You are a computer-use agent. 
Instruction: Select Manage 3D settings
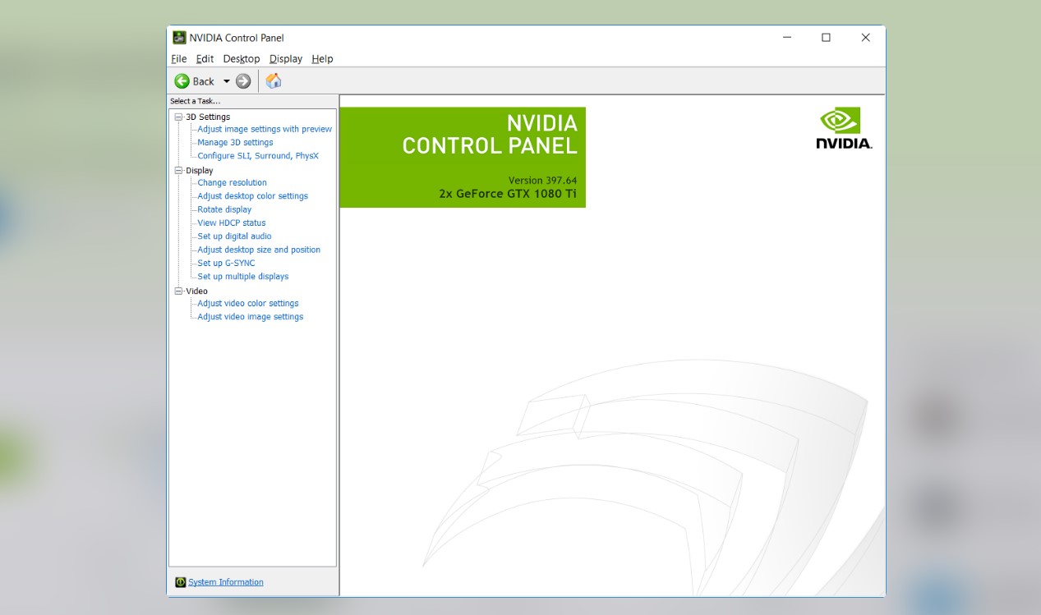click(x=235, y=142)
